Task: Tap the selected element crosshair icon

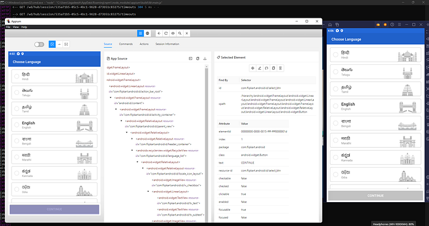Action: tap(252, 68)
